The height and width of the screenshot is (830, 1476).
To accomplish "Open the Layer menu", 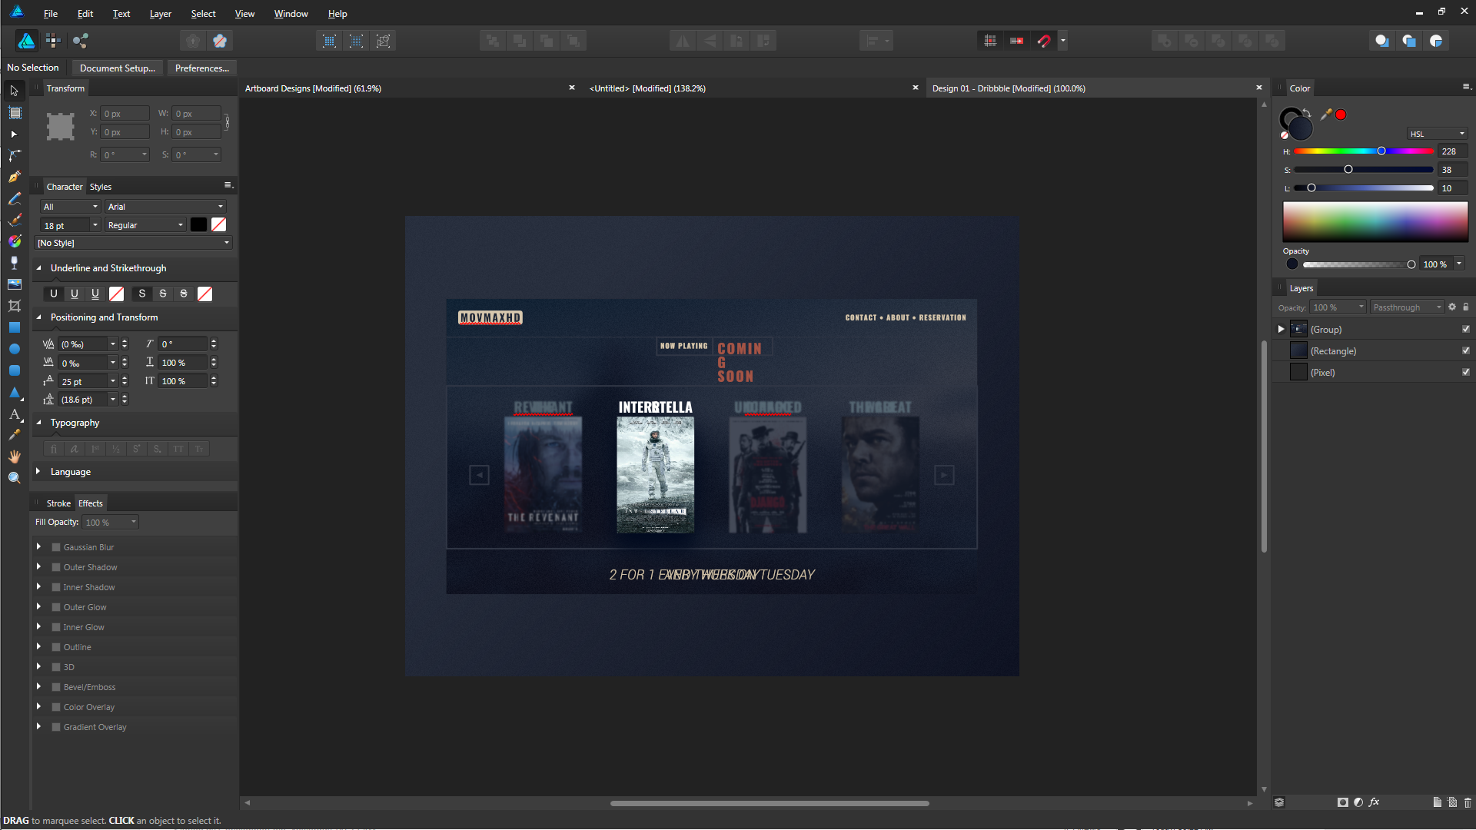I will [x=160, y=14].
